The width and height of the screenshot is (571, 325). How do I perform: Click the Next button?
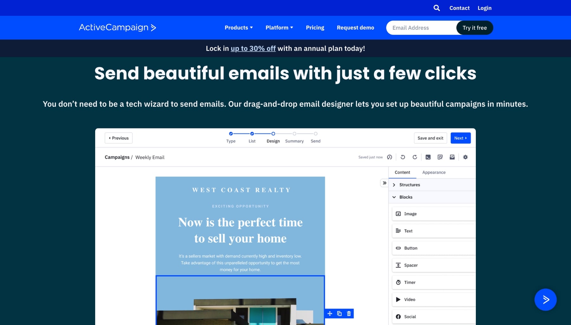pyautogui.click(x=461, y=138)
